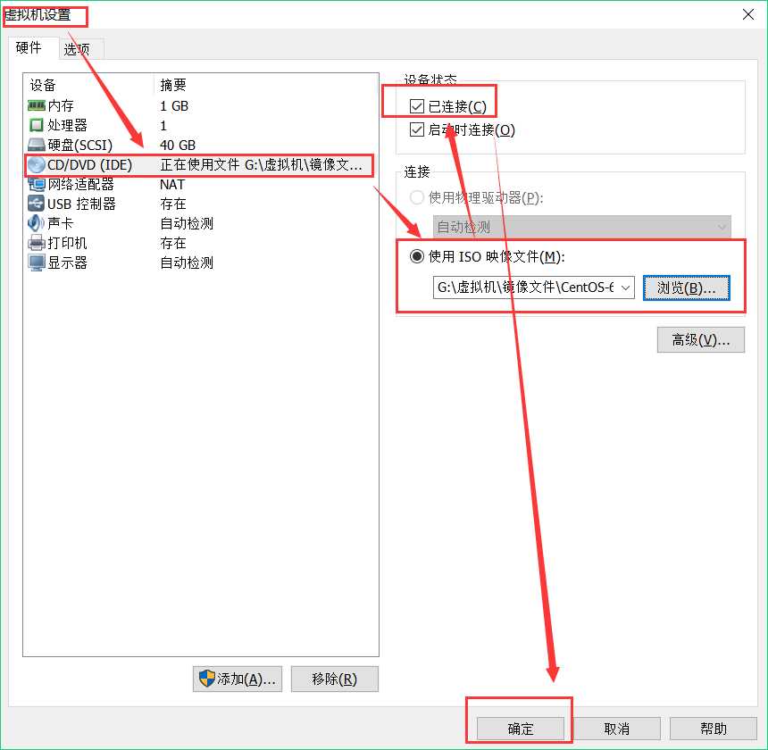Image resolution: width=768 pixels, height=750 pixels.
Task: Click the 添加(A)... add button
Action: [x=238, y=679]
